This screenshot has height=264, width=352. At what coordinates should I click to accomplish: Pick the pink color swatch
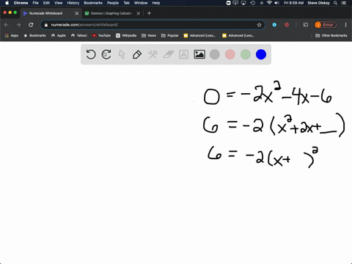[x=230, y=54]
